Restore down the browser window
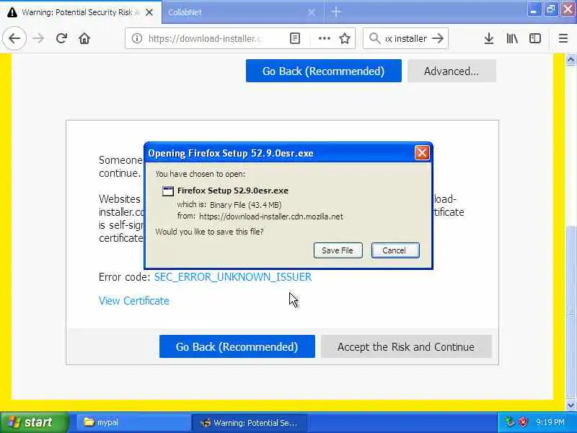The image size is (577, 433). (551, 9)
